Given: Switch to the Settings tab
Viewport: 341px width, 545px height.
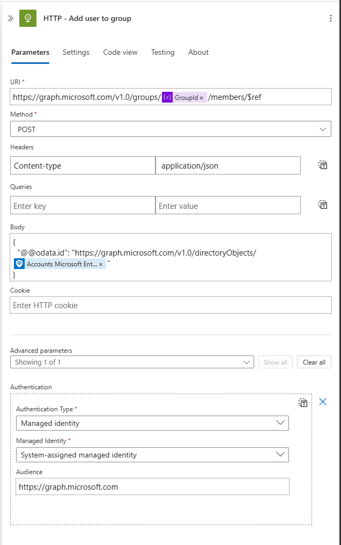Looking at the screenshot, I should coord(76,52).
